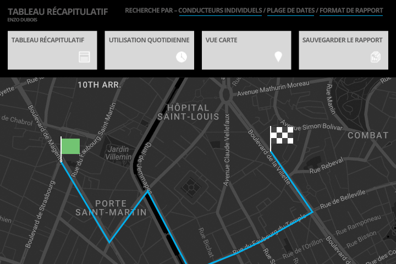Open the Plage de Dates search filter
396x264 pixels.
point(290,10)
